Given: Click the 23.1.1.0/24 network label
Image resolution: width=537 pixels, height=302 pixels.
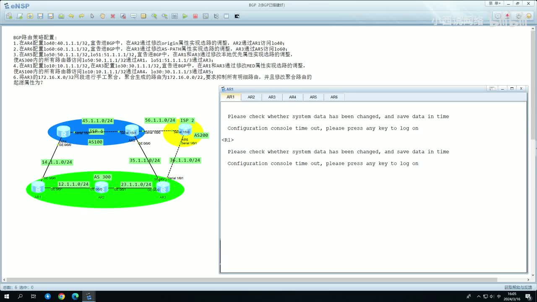Looking at the screenshot, I should (x=136, y=184).
